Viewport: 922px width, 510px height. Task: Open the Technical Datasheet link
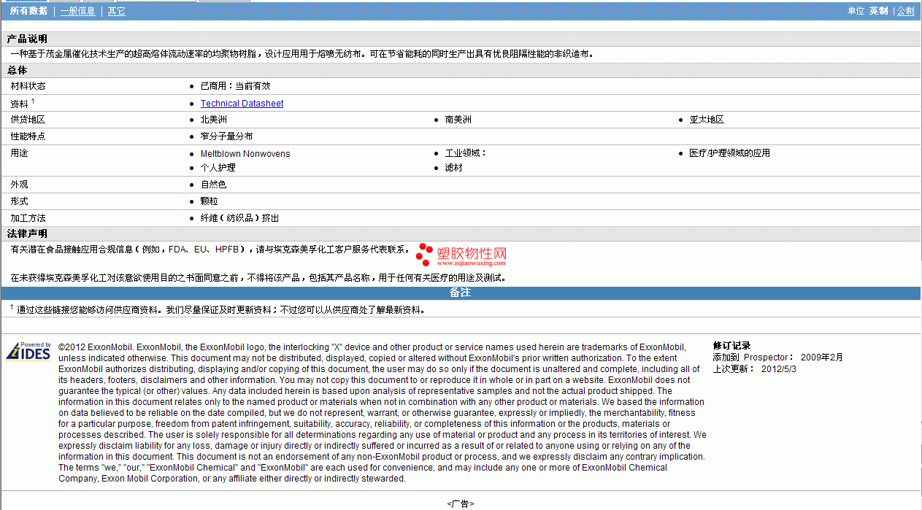pyautogui.click(x=242, y=104)
